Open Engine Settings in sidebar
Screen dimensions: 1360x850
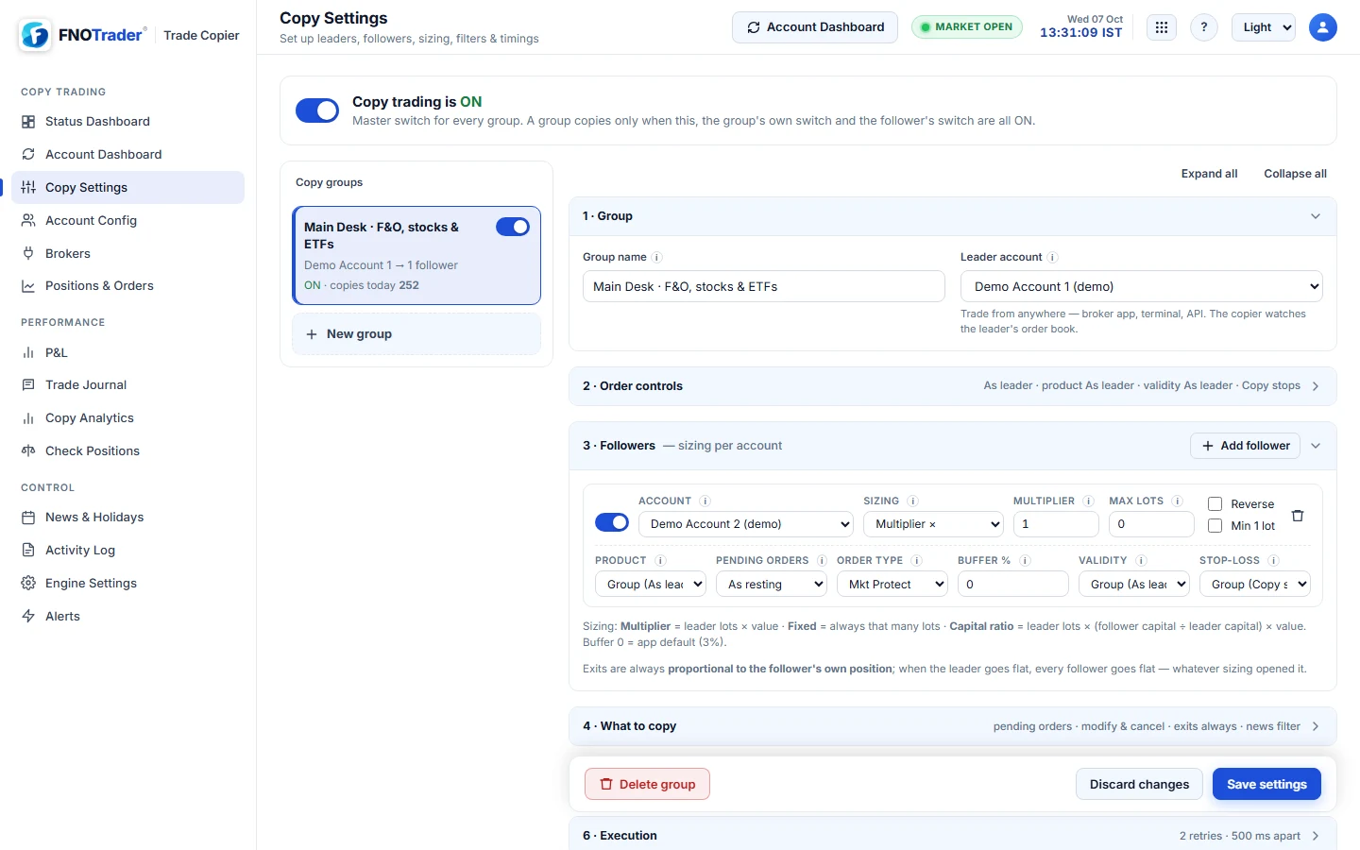(x=127, y=583)
